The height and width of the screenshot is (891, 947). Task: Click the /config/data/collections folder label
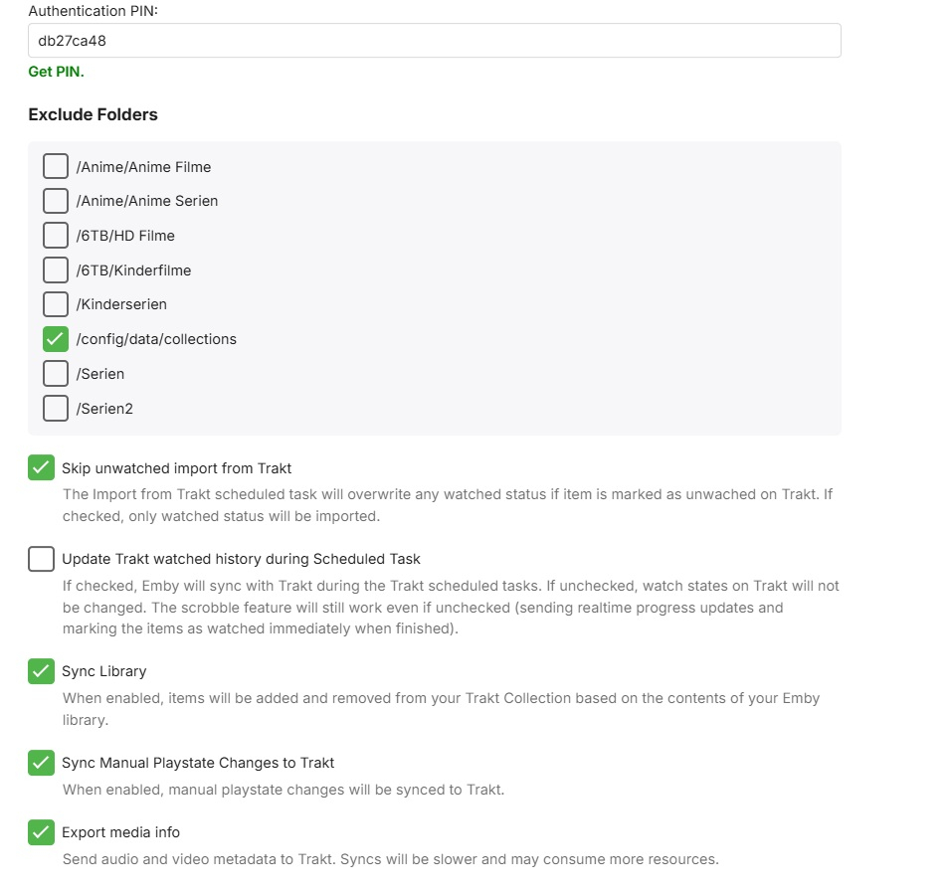156,339
